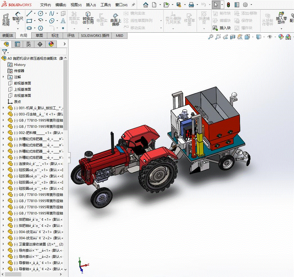Switch to the 评估 tab
The width and height of the screenshot is (294, 277).
click(x=71, y=35)
